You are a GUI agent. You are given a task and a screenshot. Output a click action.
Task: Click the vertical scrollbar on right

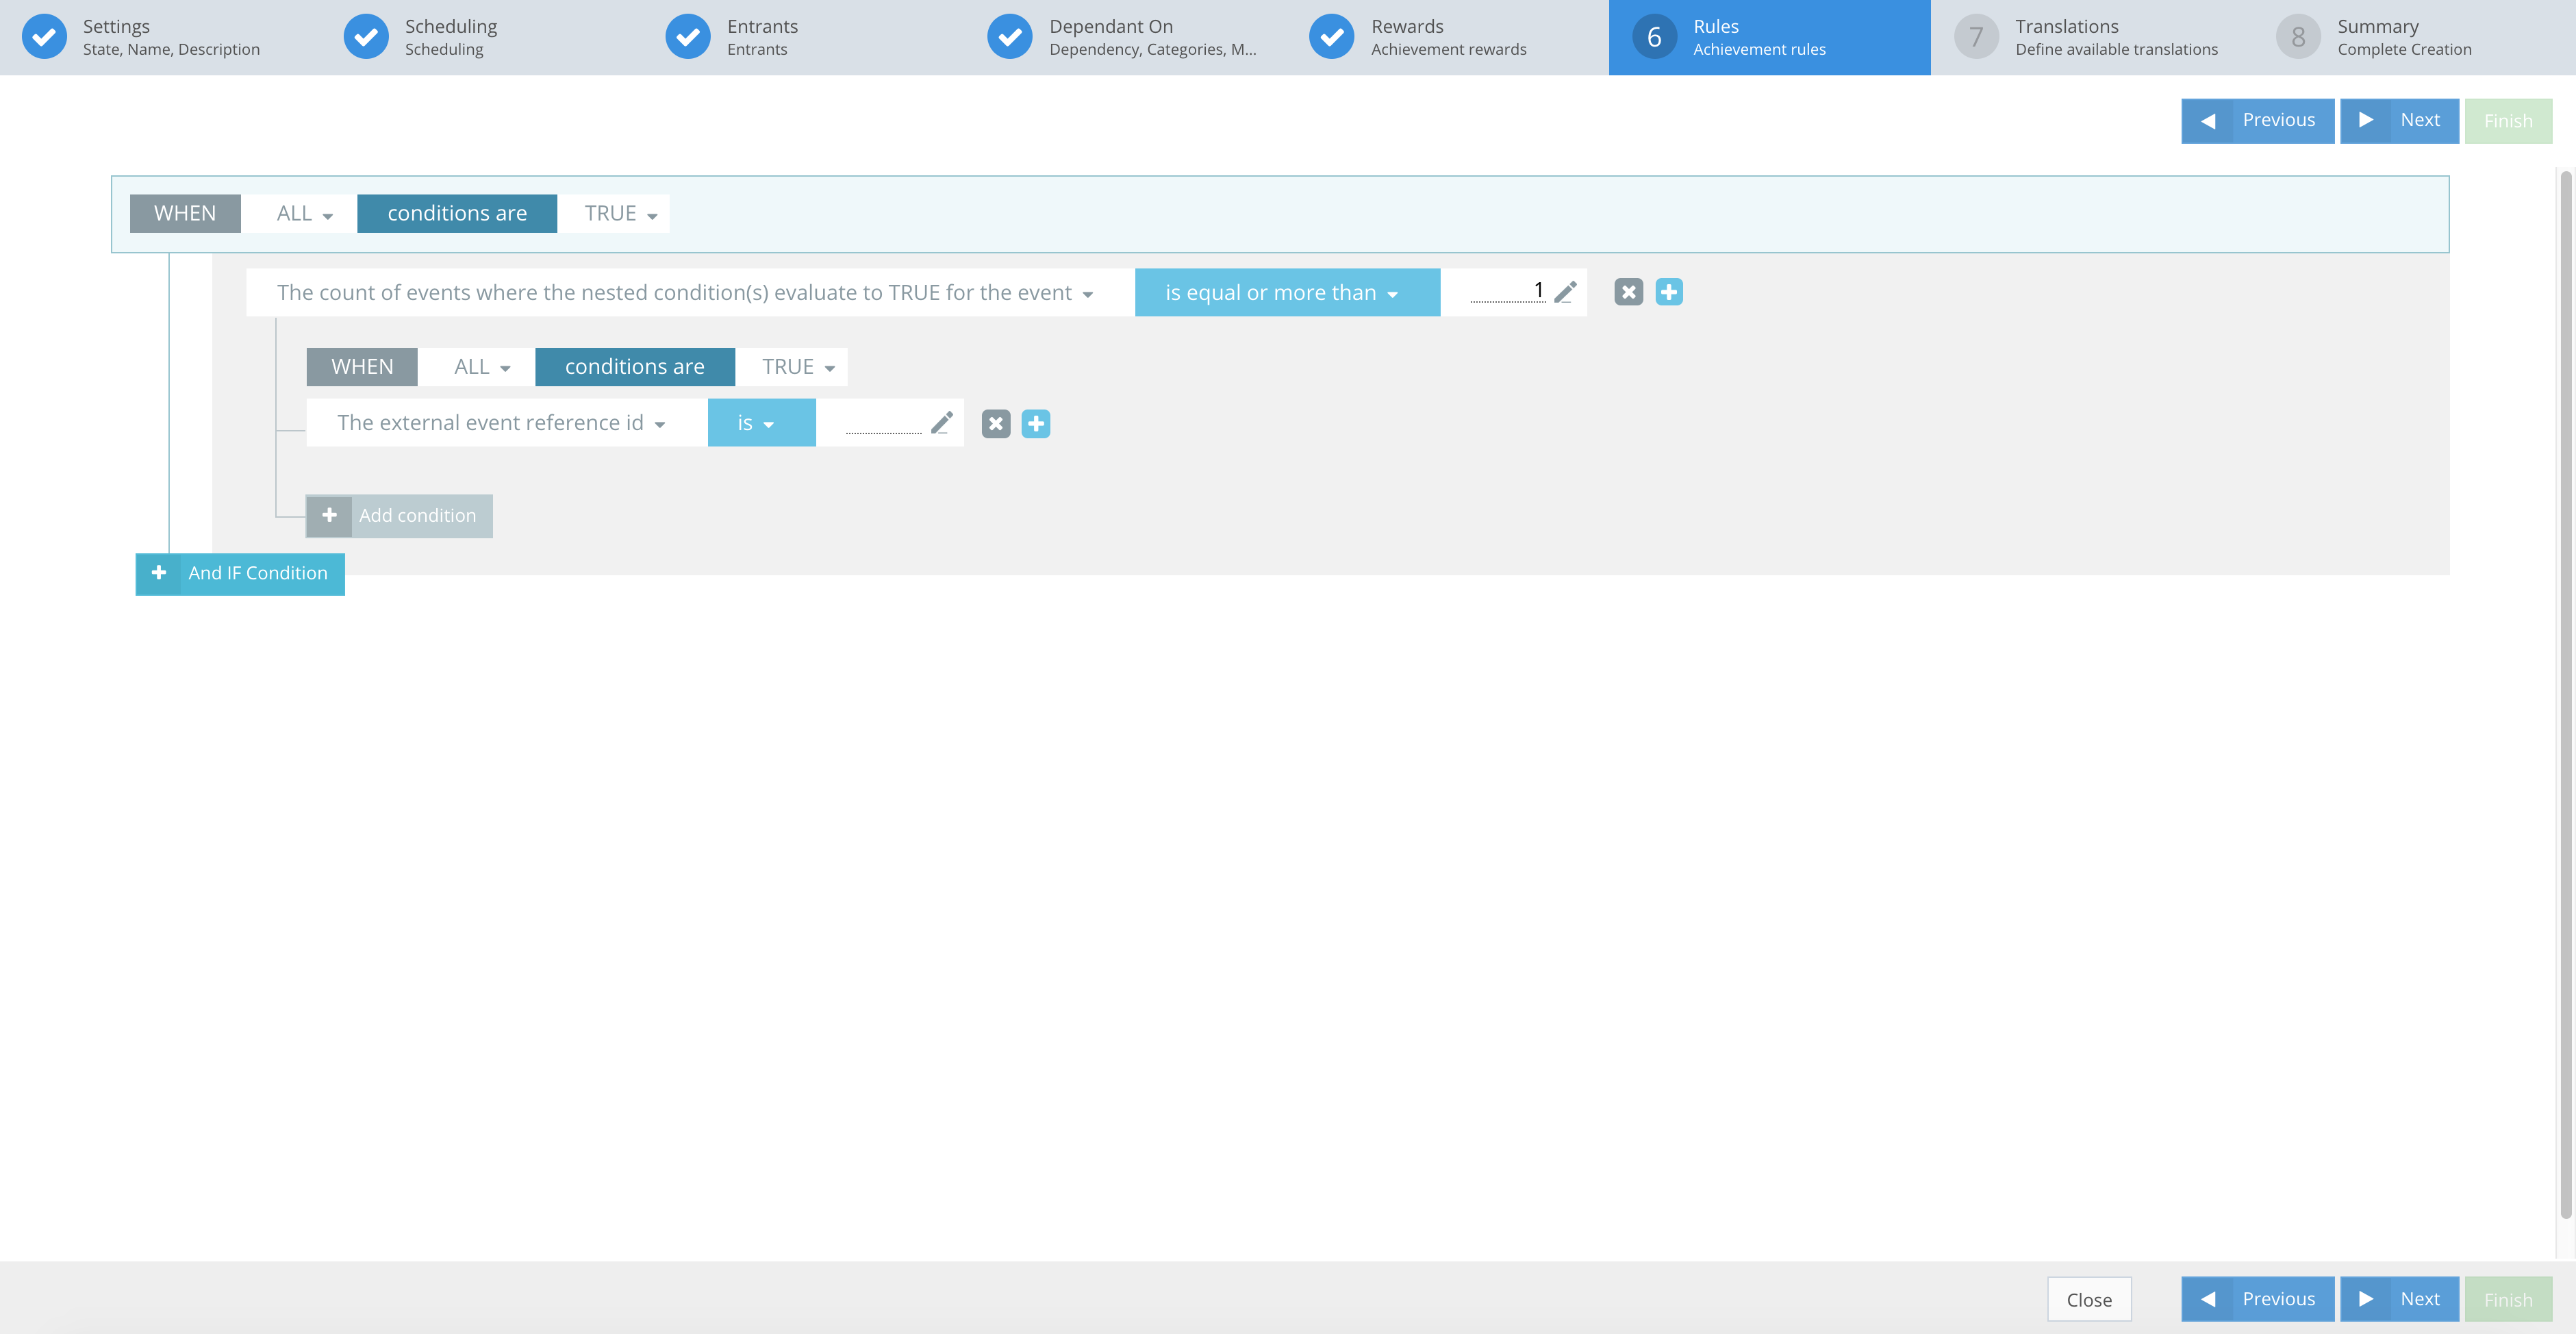(2565, 690)
